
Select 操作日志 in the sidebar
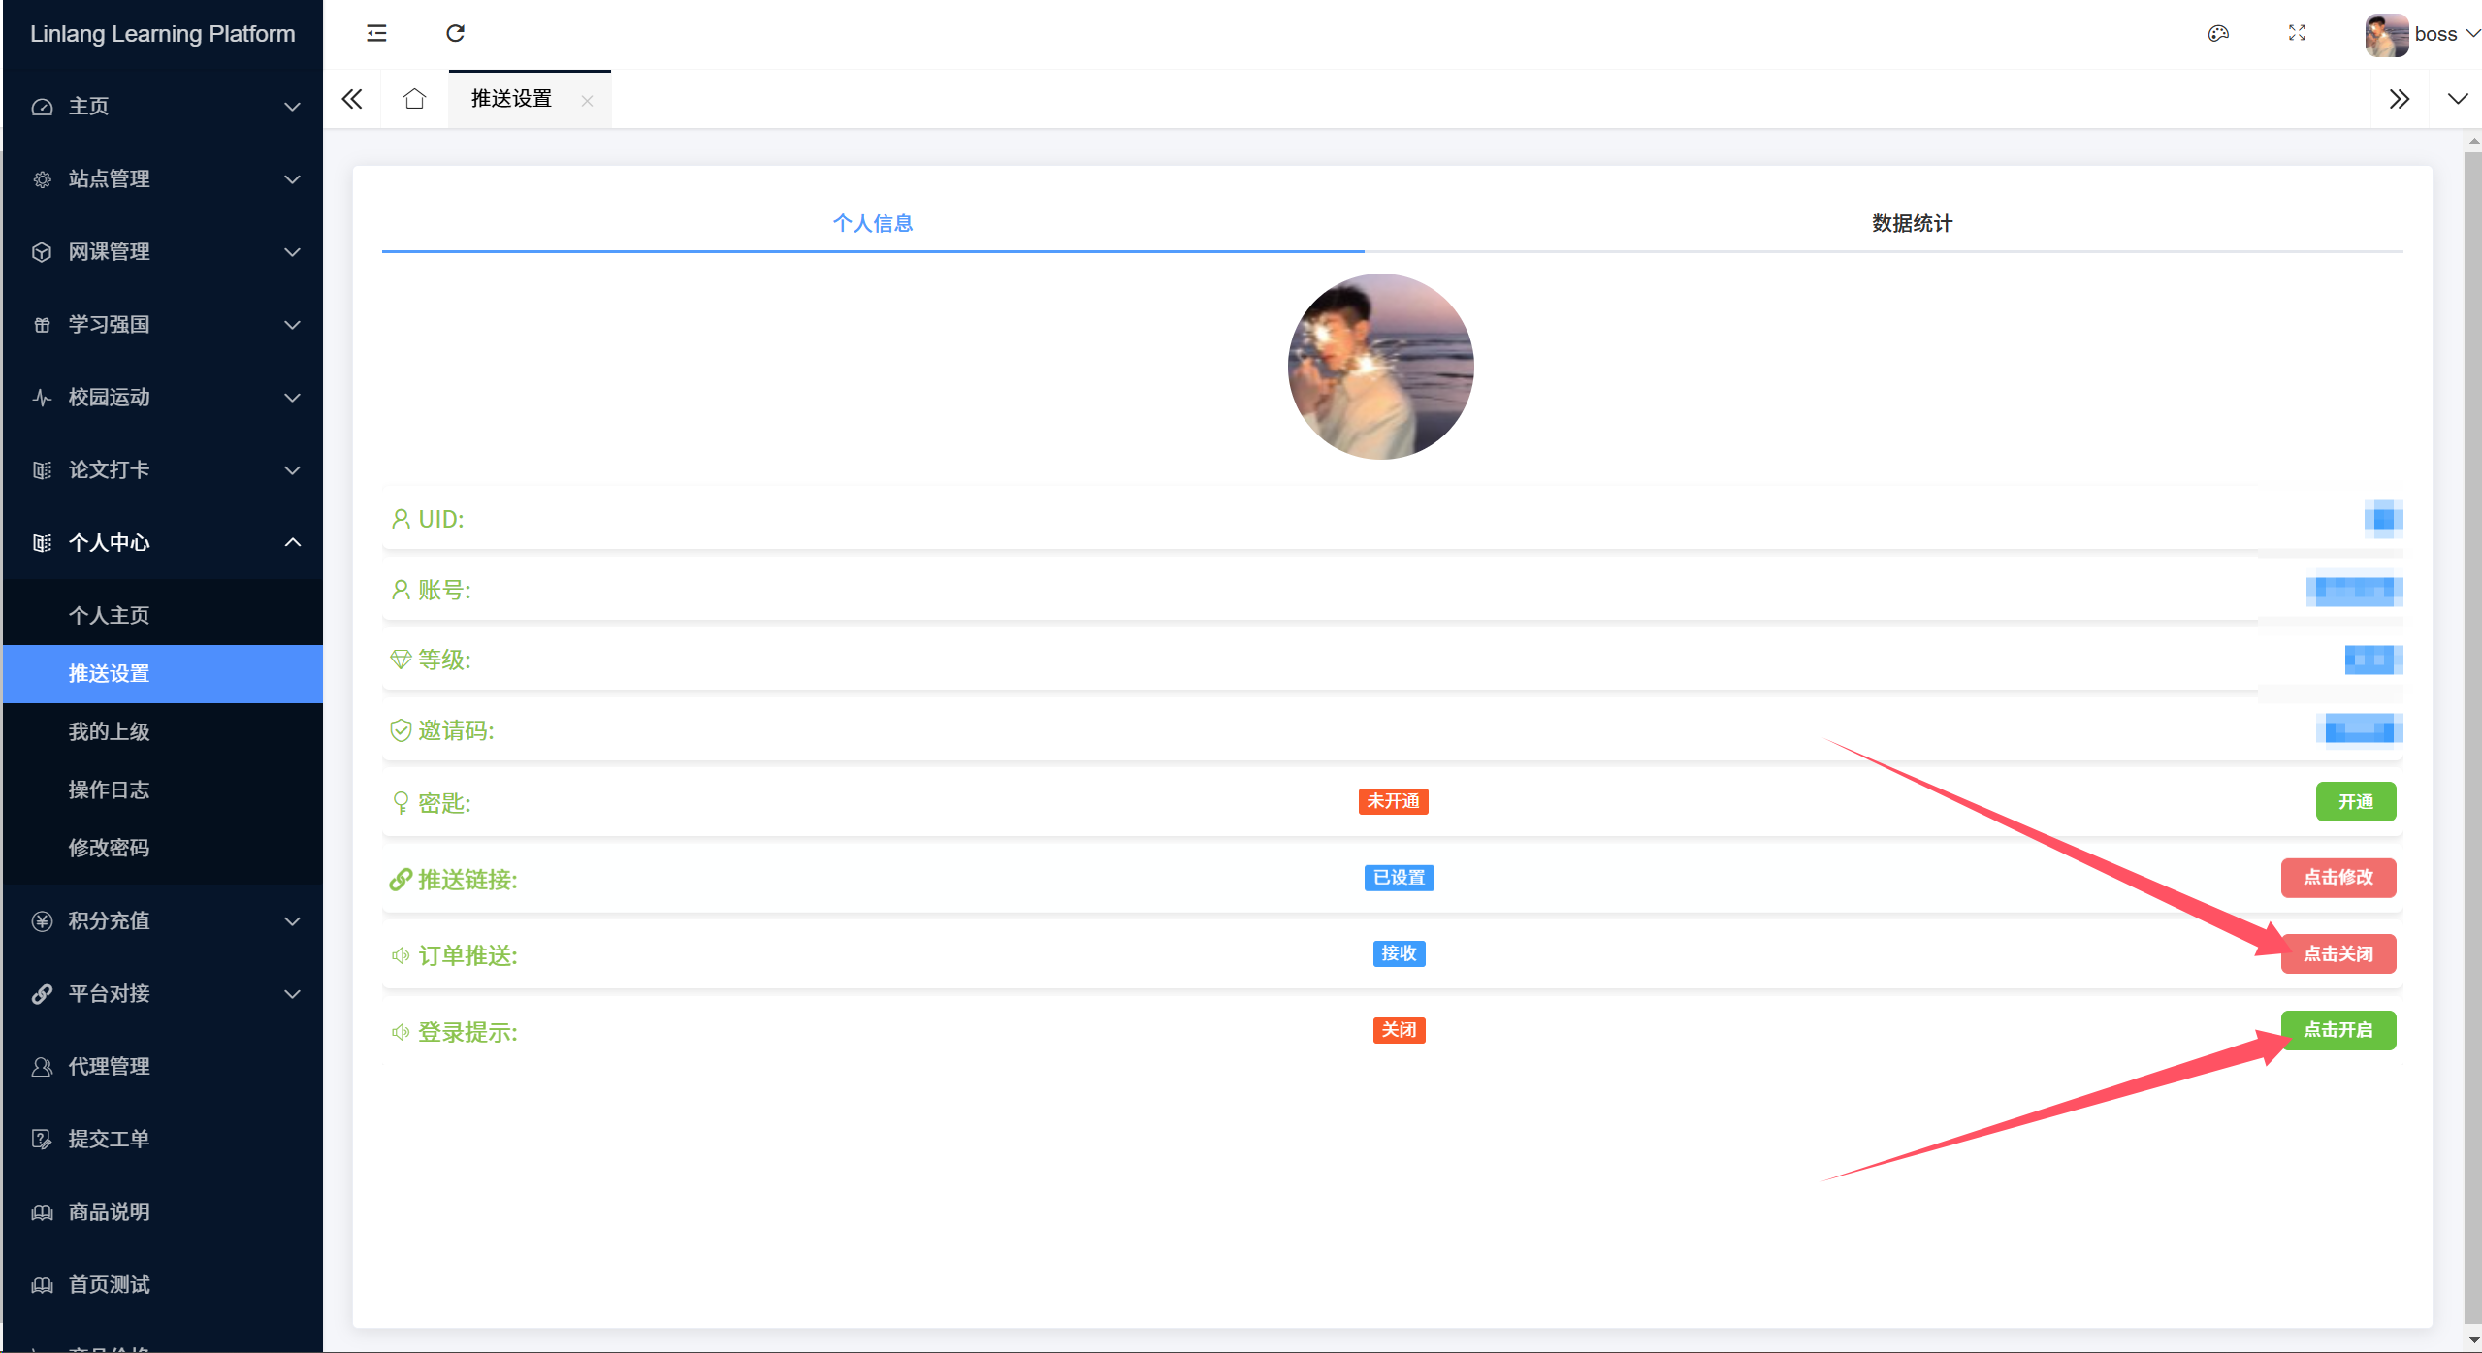[x=110, y=789]
